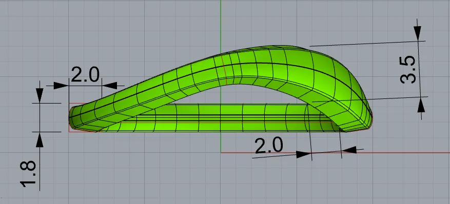Click the right arrowhead of the upper 2.0 dimension

110,86
